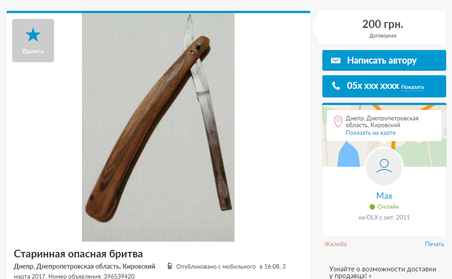Click the phone handset icon
Screen dimensions: 452x279
click(x=336, y=86)
